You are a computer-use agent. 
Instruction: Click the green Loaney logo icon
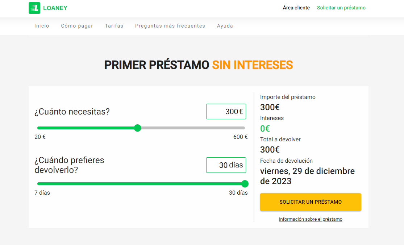[34, 8]
